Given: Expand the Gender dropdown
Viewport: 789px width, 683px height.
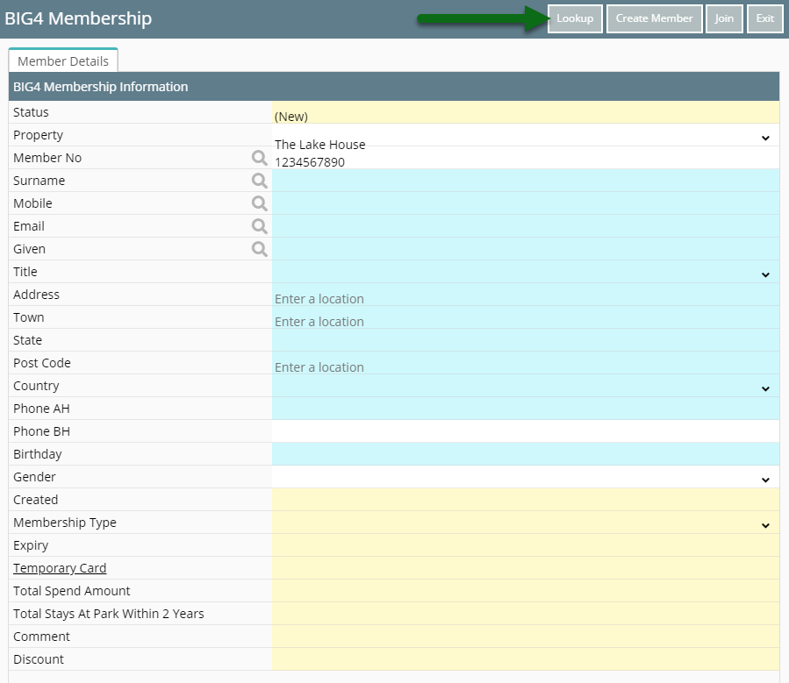Looking at the screenshot, I should pos(764,480).
